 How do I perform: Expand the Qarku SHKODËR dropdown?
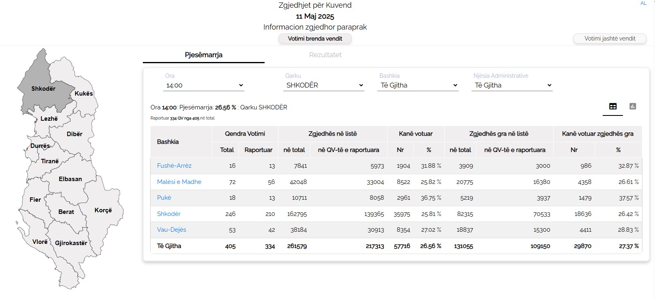coord(324,85)
